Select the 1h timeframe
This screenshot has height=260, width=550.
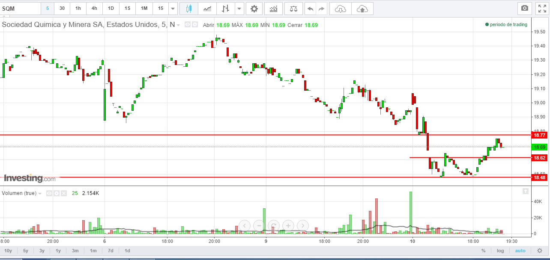click(78, 9)
